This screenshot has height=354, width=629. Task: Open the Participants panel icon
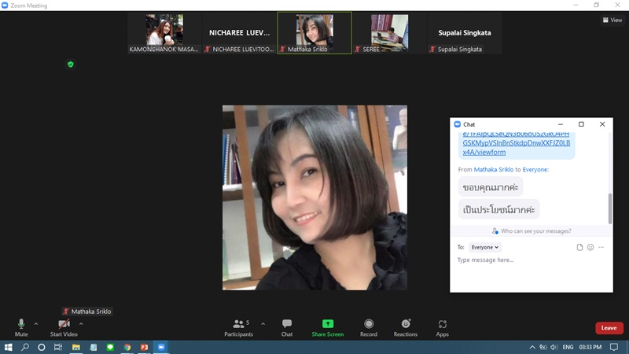[x=238, y=324]
